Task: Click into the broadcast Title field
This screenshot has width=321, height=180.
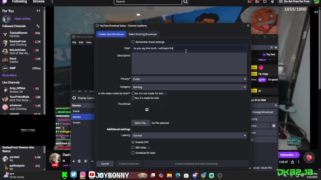Action: 189,48
